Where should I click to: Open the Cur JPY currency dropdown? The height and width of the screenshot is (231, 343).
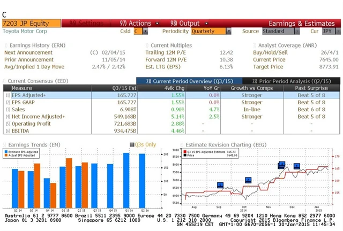[x=331, y=31]
